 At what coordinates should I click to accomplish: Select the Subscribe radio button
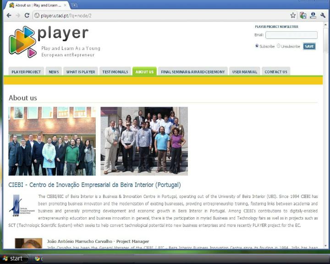point(257,46)
